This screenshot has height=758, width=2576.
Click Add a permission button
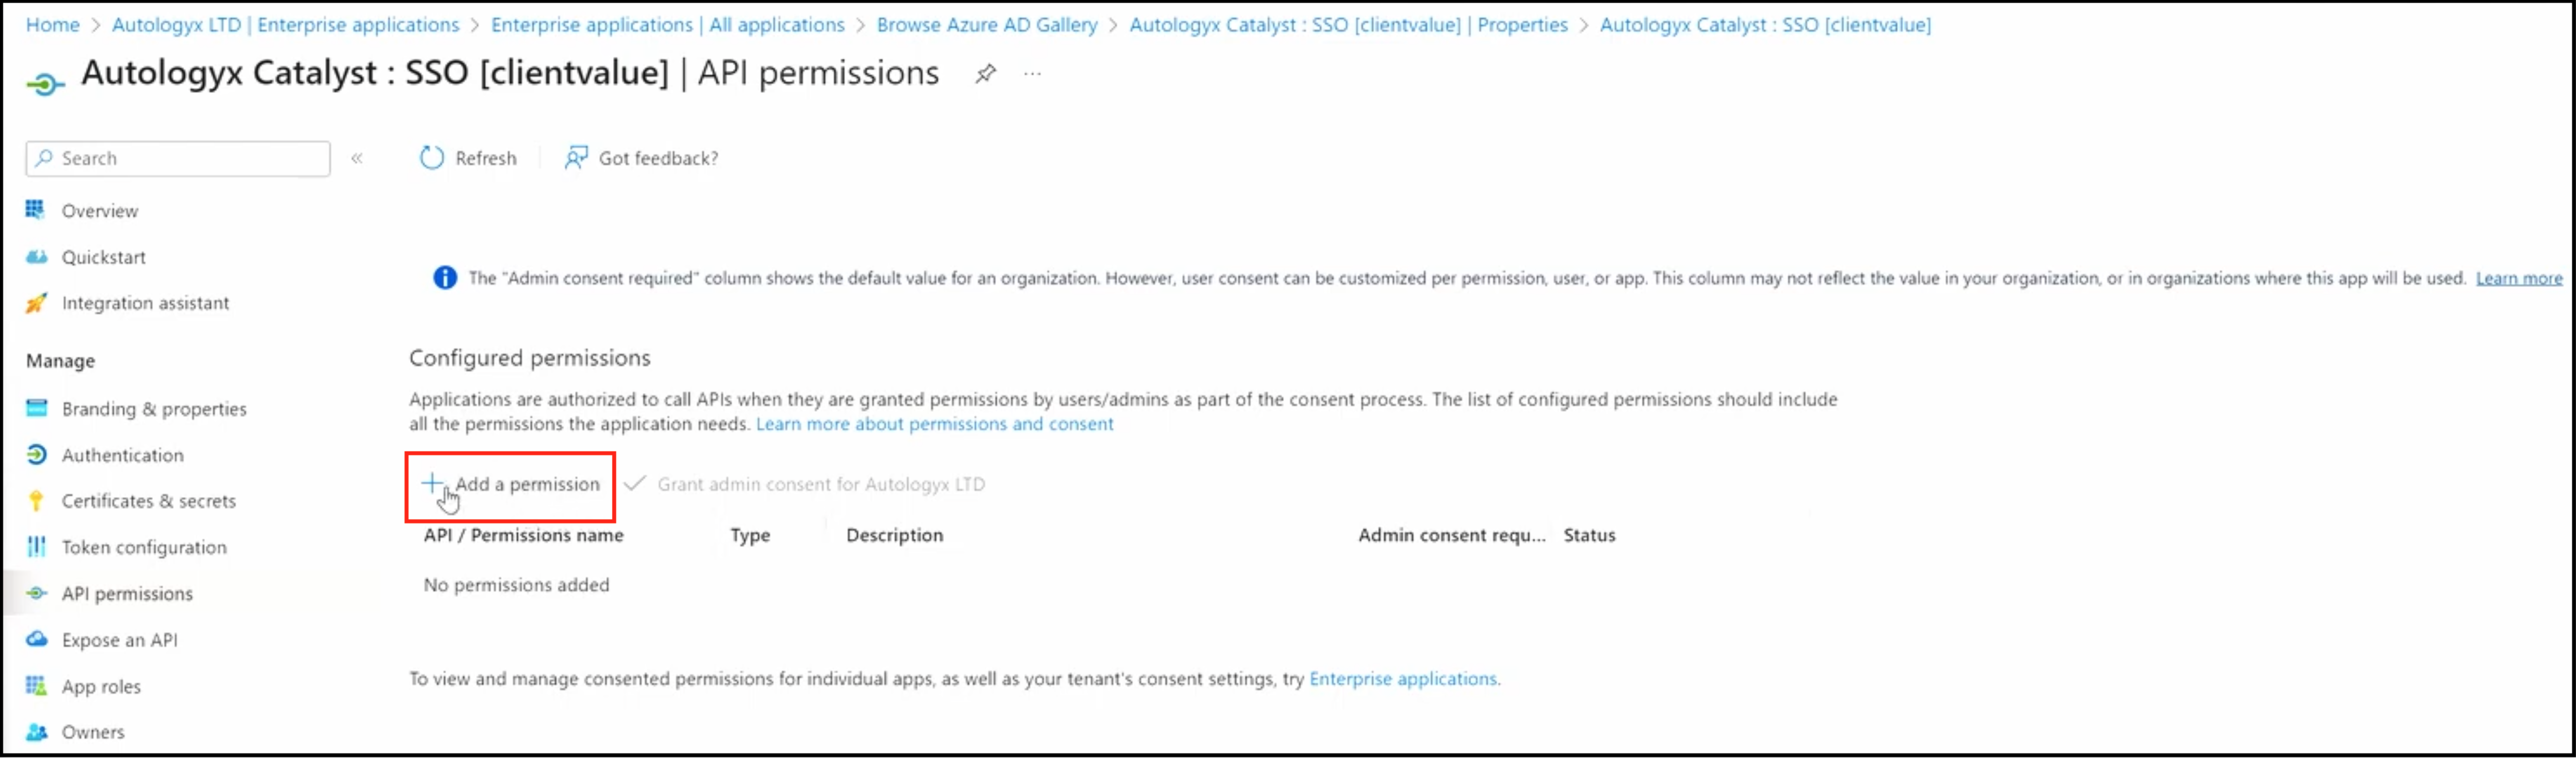point(510,486)
